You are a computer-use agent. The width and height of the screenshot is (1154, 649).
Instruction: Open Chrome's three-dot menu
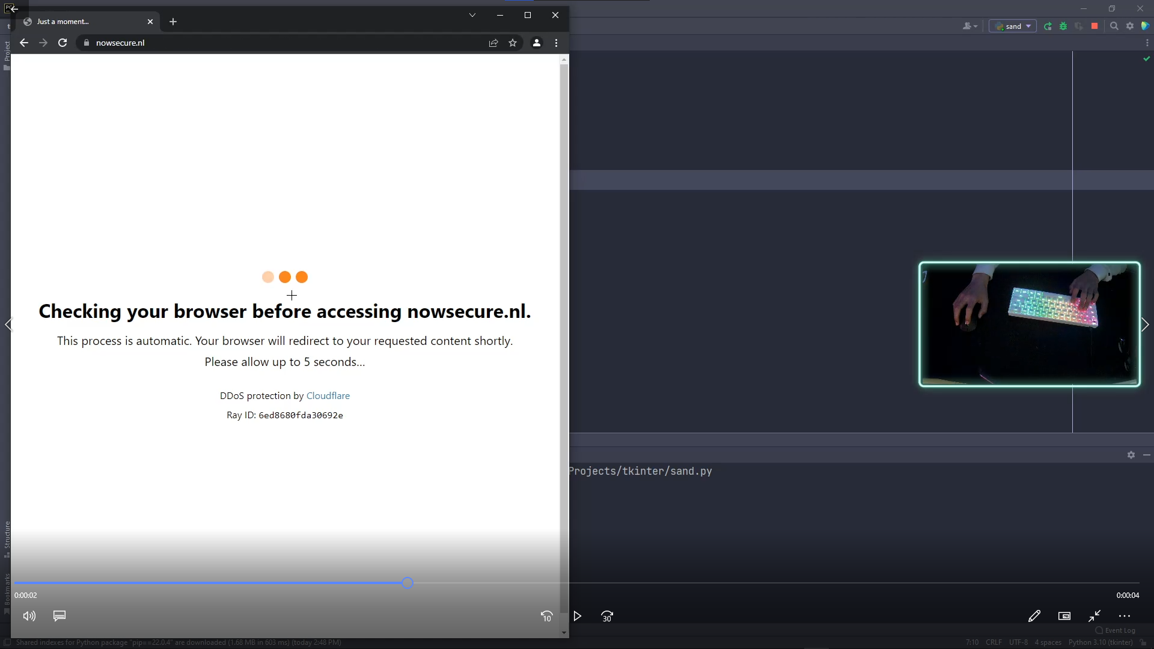pos(556,43)
